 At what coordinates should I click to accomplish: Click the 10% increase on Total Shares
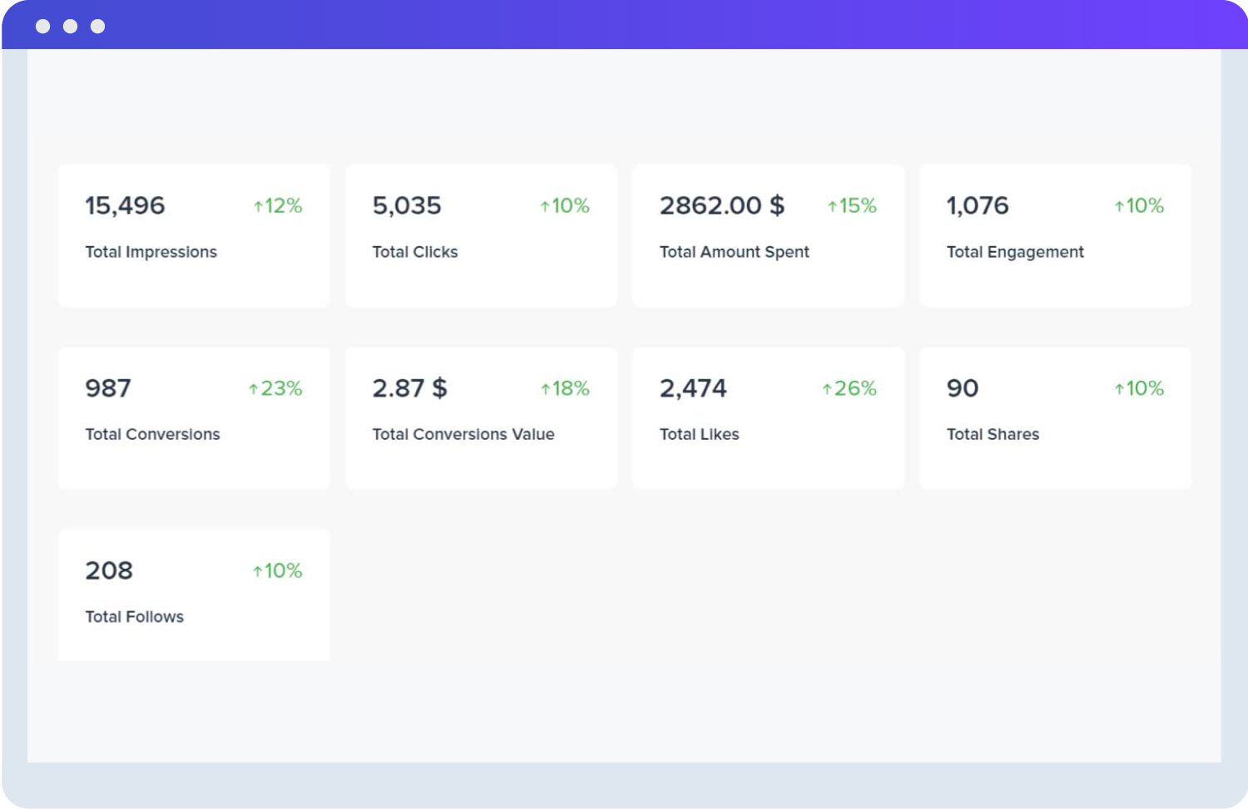coord(1139,388)
